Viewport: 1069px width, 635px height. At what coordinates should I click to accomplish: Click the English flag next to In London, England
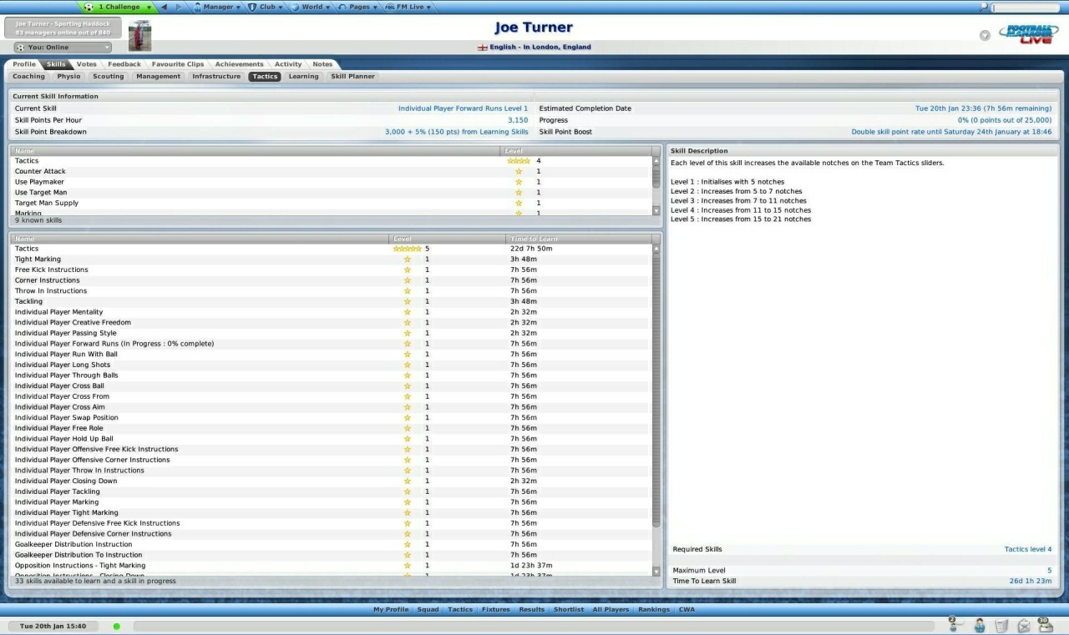[x=483, y=47]
